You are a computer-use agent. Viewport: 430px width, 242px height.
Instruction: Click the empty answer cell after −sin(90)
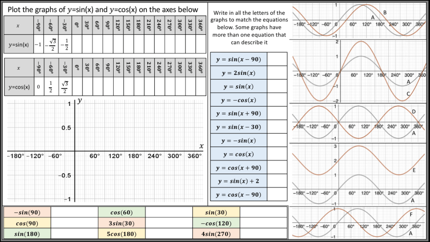point(74,213)
